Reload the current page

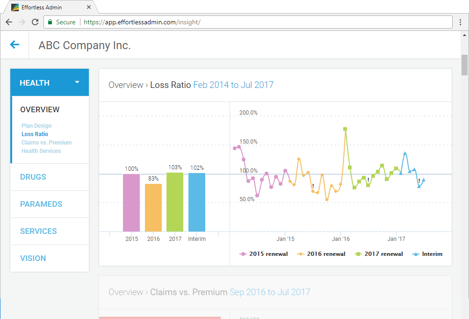point(35,22)
